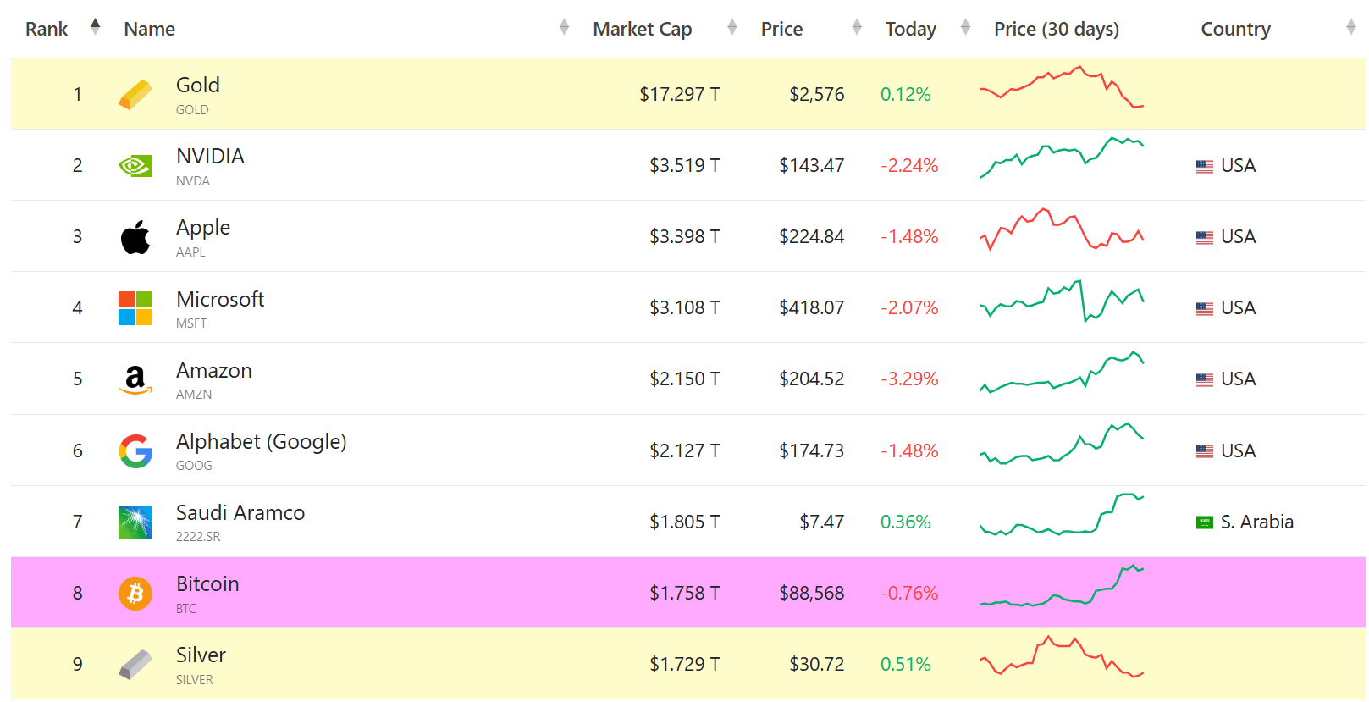This screenshot has height=702, width=1369.
Task: Click the Gold bar icon
Action: tap(135, 94)
